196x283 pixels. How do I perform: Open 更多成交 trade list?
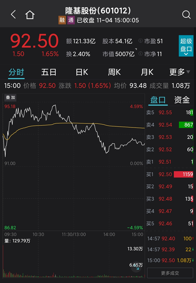tap(170, 273)
